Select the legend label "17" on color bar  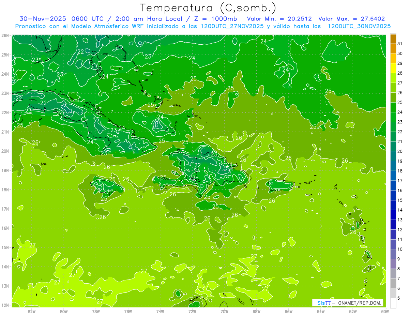(x=400, y=180)
